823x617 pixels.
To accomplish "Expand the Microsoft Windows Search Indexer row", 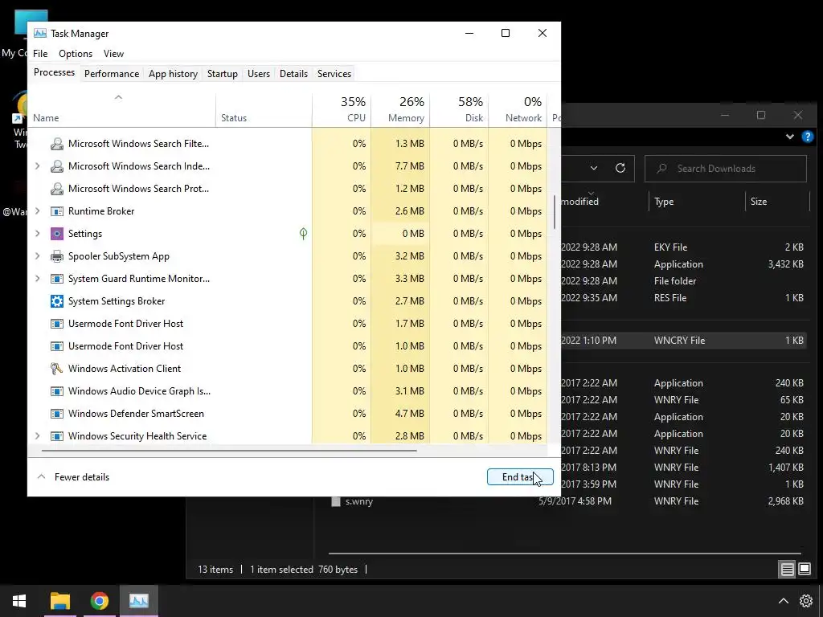I will click(x=37, y=166).
